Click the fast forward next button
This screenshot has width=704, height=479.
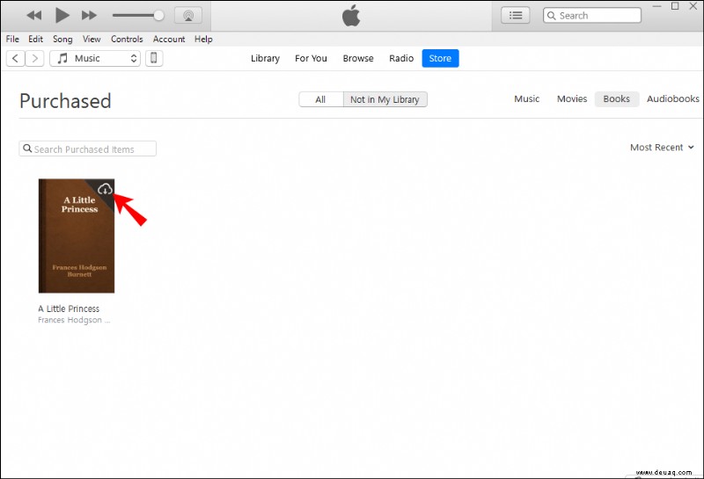[x=89, y=16]
